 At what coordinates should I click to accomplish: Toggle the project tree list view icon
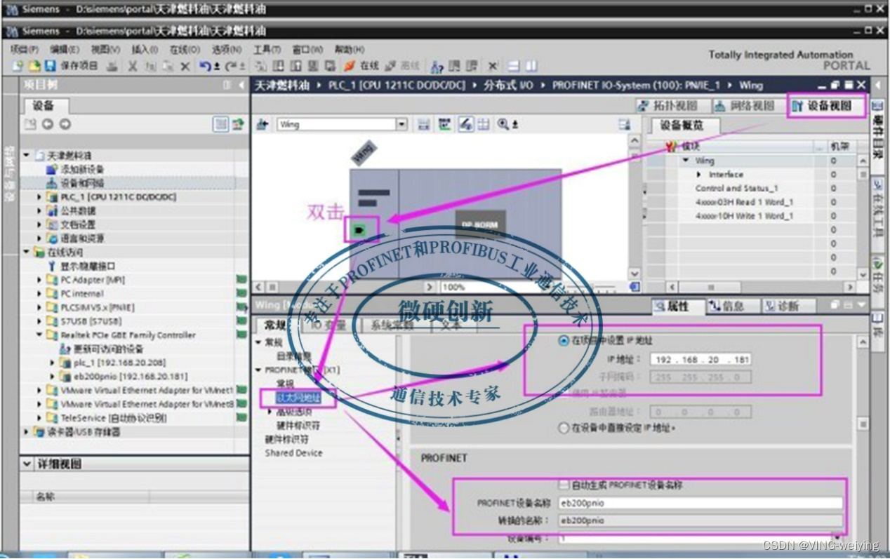(x=221, y=124)
